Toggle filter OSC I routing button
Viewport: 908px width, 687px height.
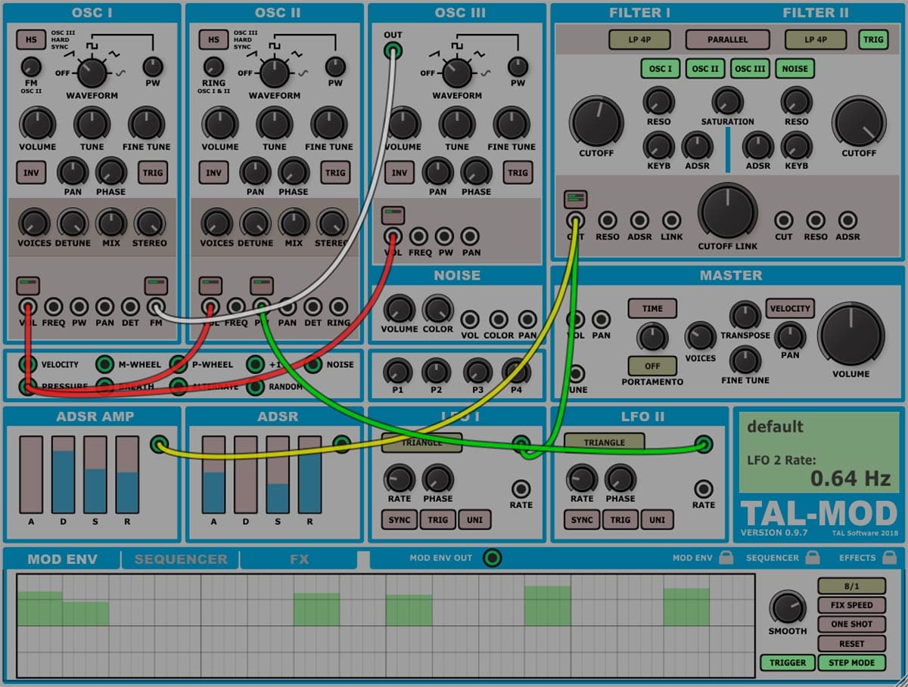(x=660, y=69)
